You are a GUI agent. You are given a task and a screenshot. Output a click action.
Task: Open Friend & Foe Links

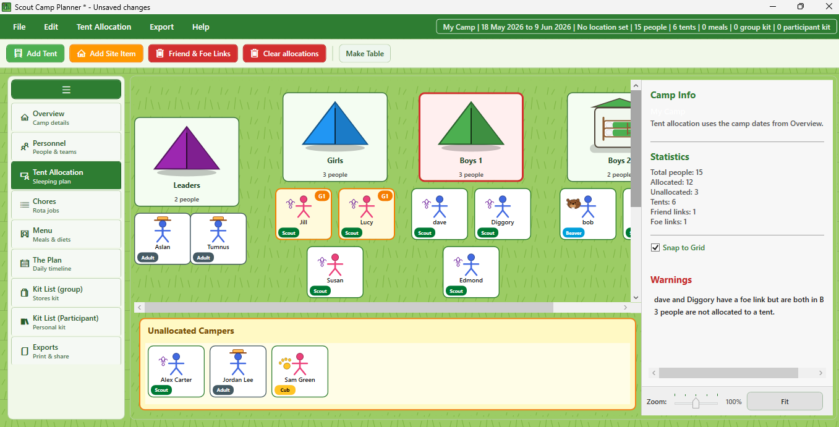(x=193, y=54)
